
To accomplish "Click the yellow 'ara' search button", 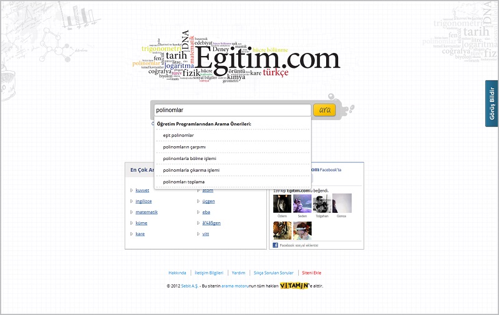I will pyautogui.click(x=324, y=110).
